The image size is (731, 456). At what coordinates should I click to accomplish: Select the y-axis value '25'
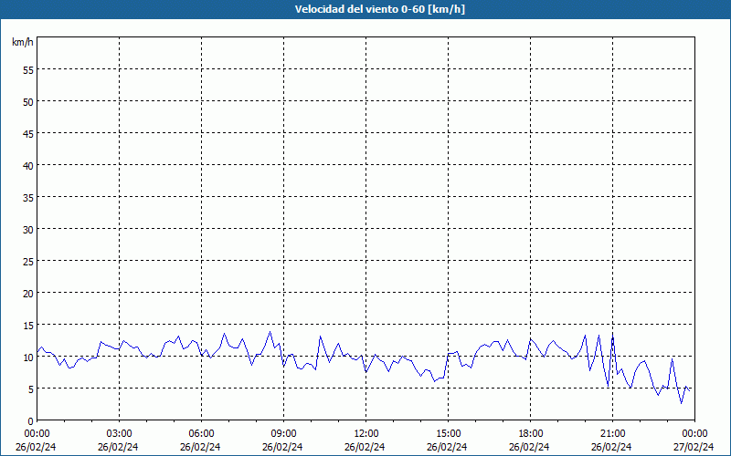pyautogui.click(x=28, y=261)
